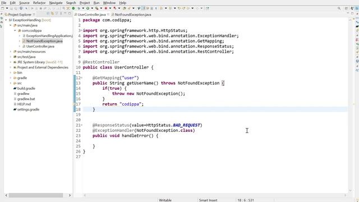The image size is (359, 202).
Task: Maximize the Project Explorer view
Action: tap(70, 13)
